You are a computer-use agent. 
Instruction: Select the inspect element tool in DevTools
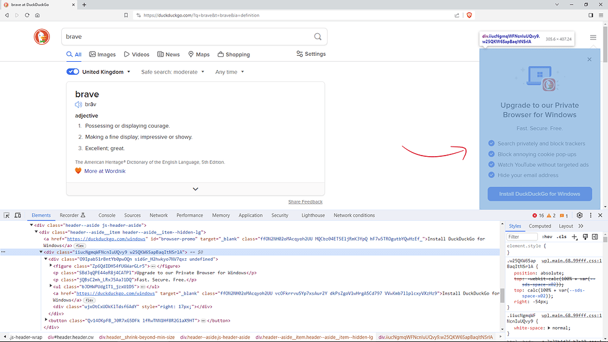tap(6, 215)
